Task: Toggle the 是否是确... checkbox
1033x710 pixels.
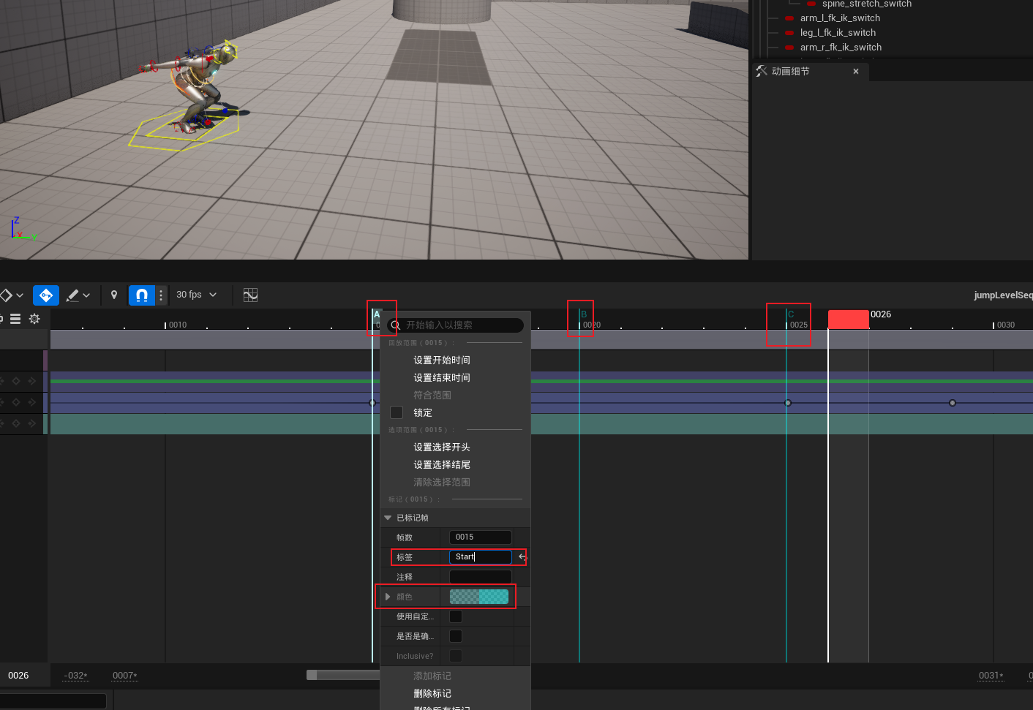Action: [456, 636]
